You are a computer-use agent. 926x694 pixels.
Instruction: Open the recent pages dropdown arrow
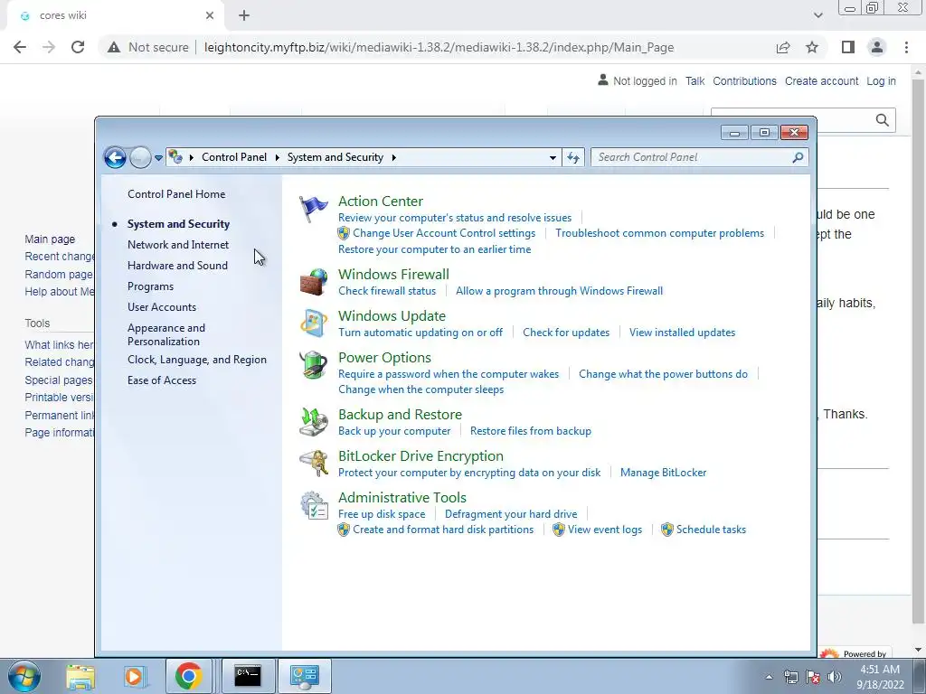[158, 157]
